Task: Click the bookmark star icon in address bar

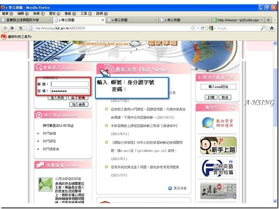Action: pyautogui.click(x=193, y=28)
